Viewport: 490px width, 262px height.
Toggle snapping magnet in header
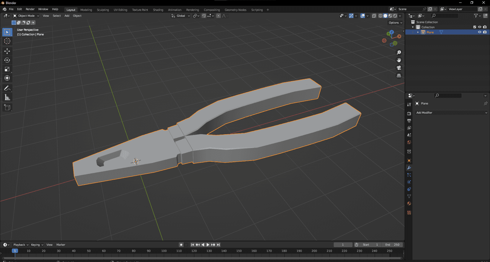(x=204, y=16)
